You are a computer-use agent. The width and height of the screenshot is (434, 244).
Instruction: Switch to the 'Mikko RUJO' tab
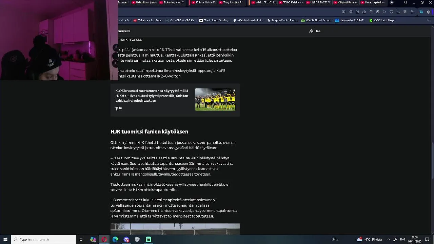coord(264,2)
